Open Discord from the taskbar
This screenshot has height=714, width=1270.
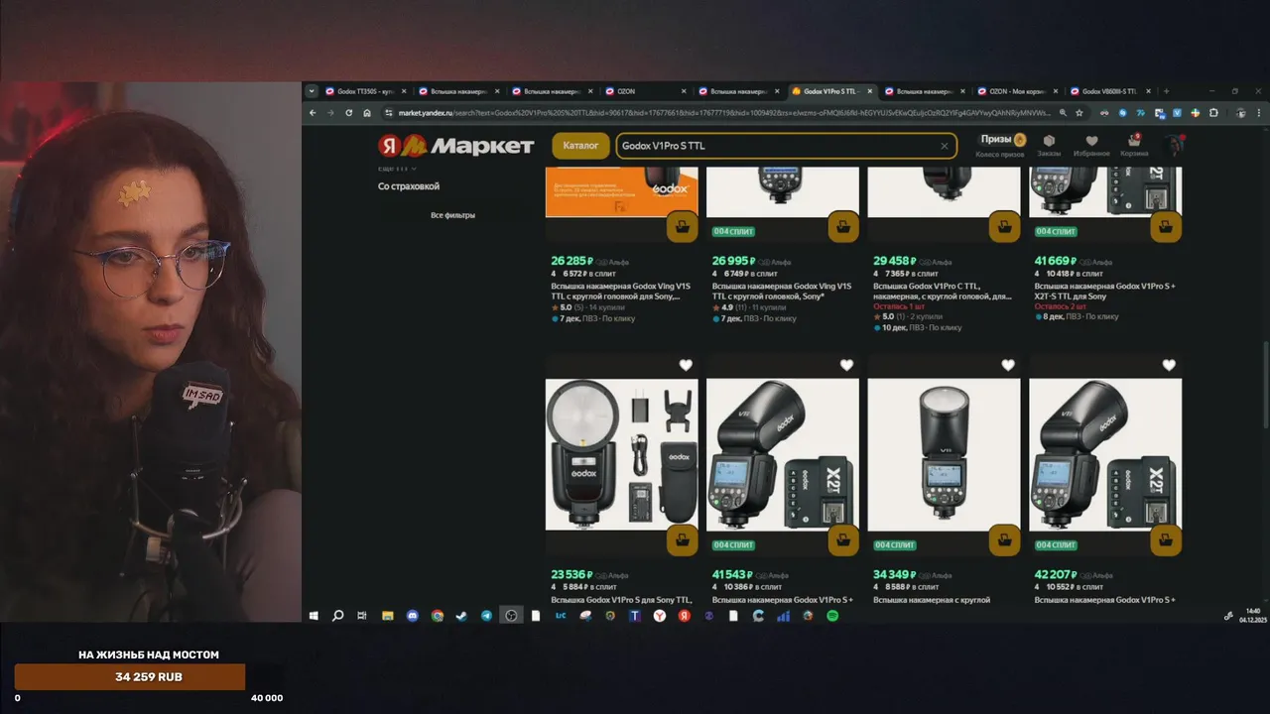point(412,616)
